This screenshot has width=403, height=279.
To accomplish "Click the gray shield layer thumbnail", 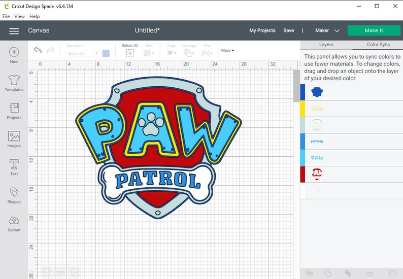I will click(317, 125).
